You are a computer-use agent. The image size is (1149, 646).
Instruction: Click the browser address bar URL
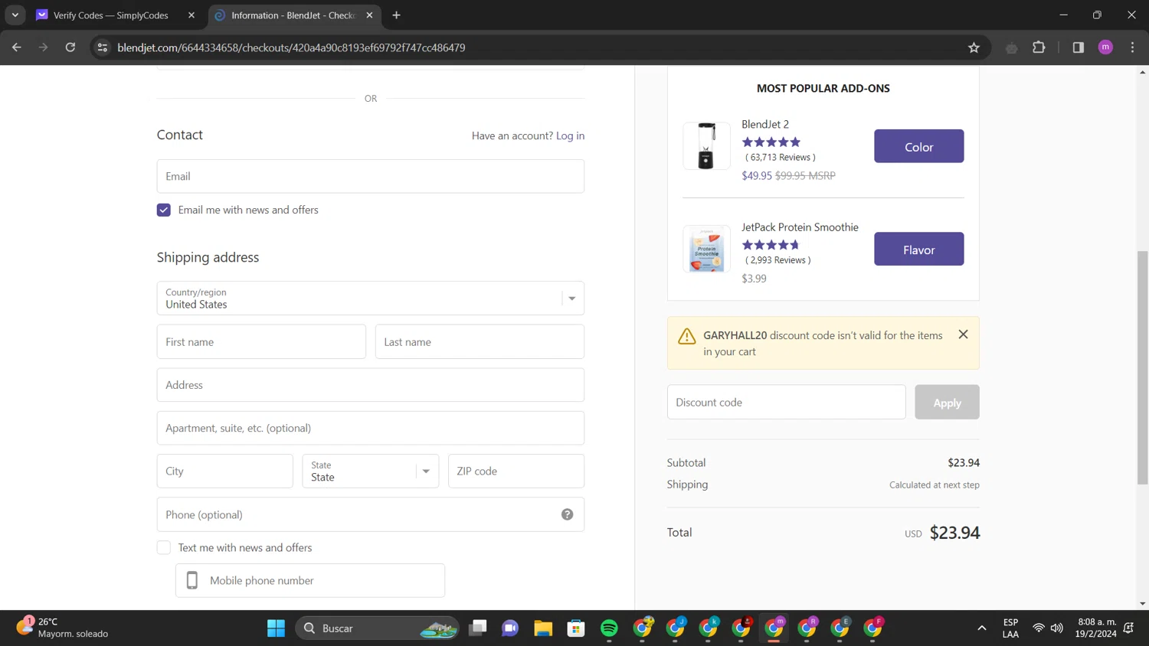(291, 47)
